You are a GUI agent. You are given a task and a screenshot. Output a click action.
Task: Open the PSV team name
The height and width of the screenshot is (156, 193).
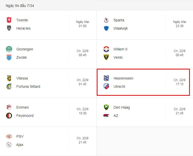(20, 136)
